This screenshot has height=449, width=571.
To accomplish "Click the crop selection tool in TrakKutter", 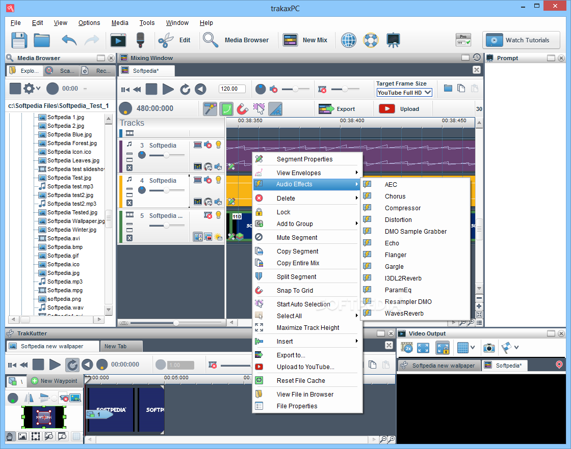I will pyautogui.click(x=36, y=436).
